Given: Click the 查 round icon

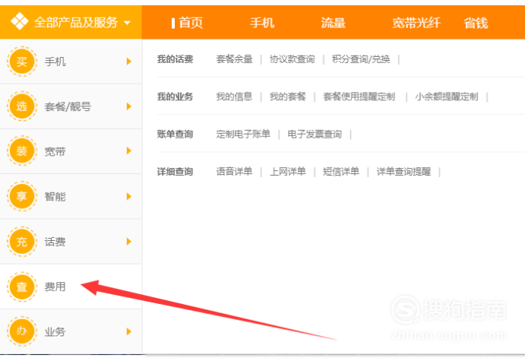Looking at the screenshot, I should click(x=22, y=287).
